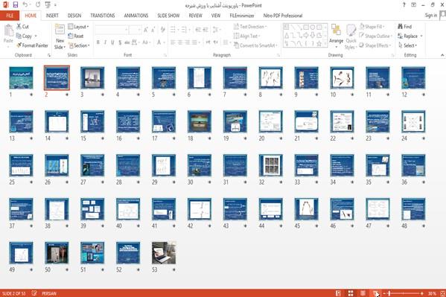This screenshot has width=446, height=297.
Task: Toggle text Shadow formatting
Action: click(120, 42)
